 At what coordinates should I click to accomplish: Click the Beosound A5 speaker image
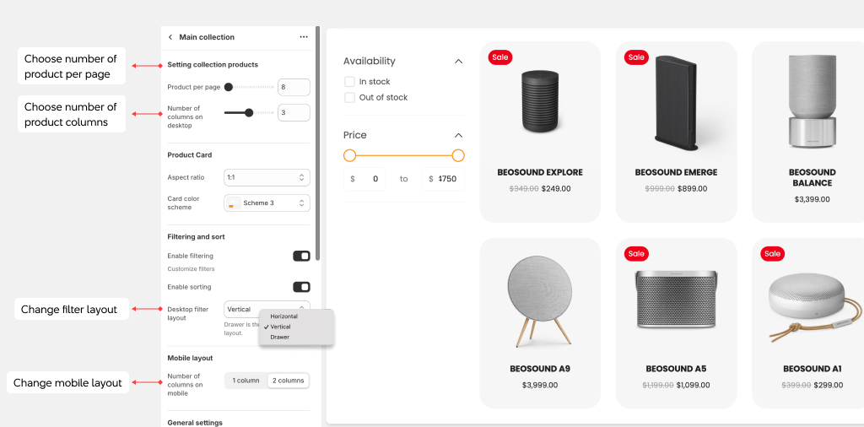pos(676,300)
